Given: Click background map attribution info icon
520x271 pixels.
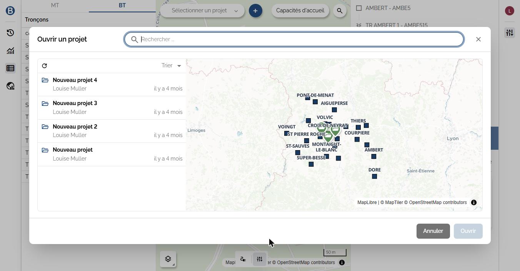Looking at the screenshot, I should (342, 263).
